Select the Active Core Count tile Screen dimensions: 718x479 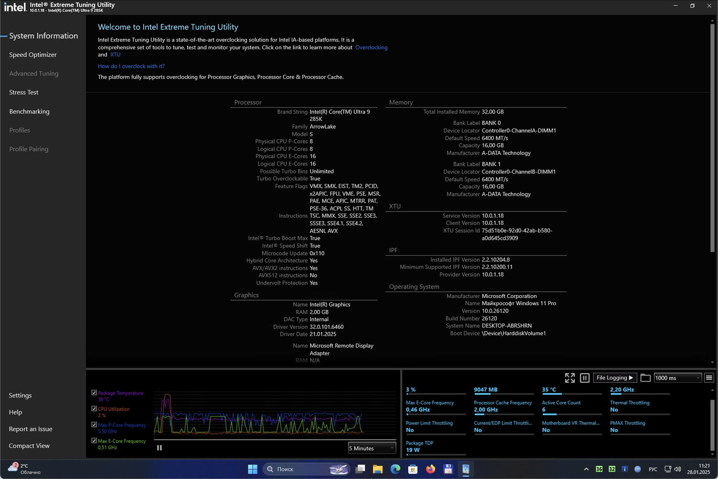tap(572, 407)
